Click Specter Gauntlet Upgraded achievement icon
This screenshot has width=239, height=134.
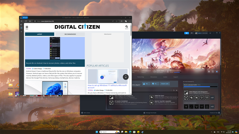click(151, 103)
